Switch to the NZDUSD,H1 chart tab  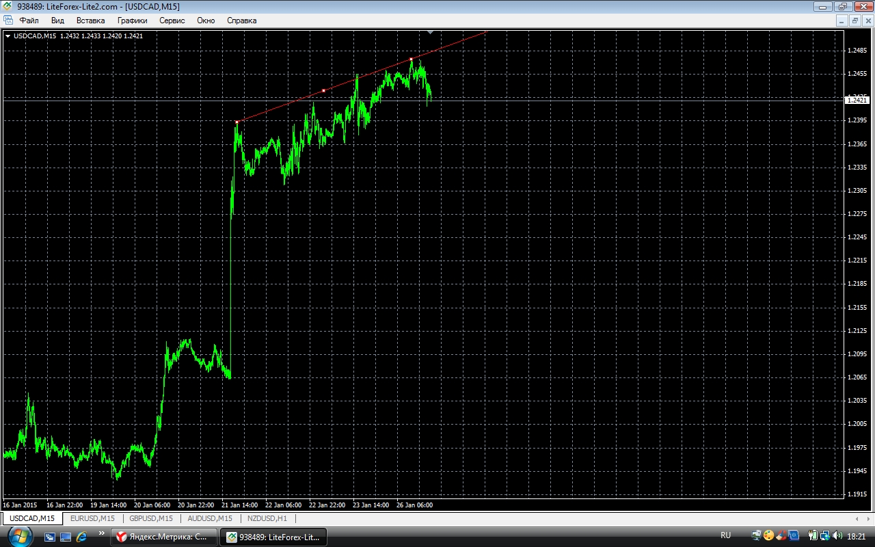point(267,518)
